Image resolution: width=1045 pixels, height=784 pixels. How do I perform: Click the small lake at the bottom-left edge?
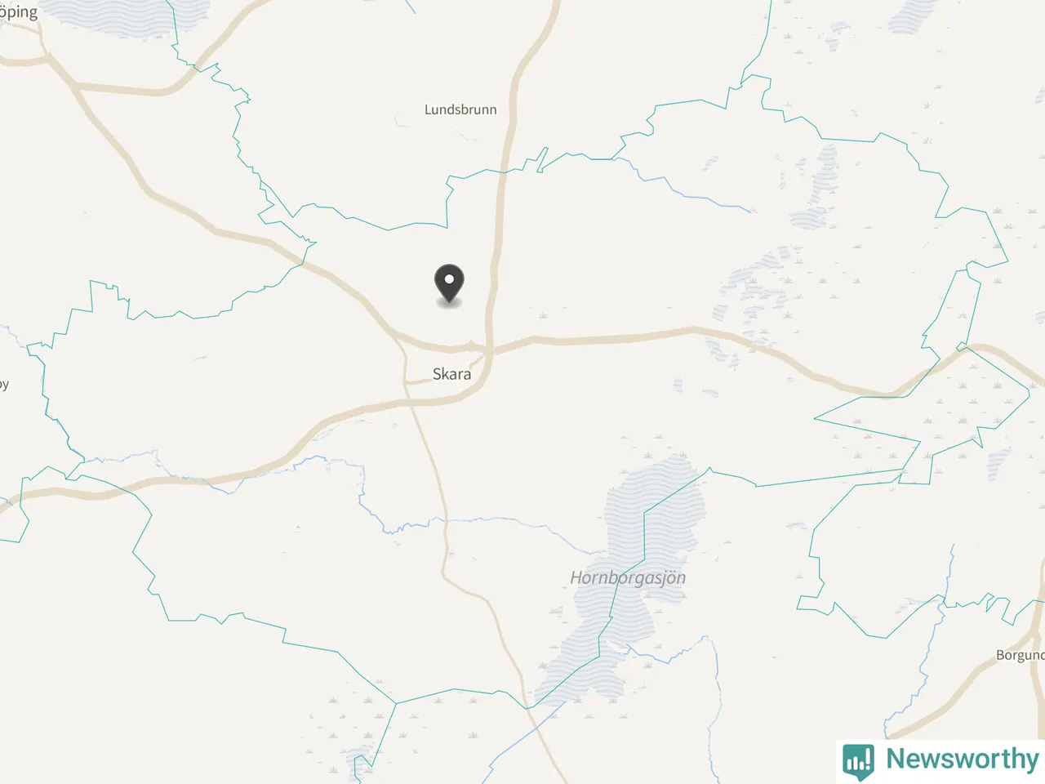[x=360, y=768]
